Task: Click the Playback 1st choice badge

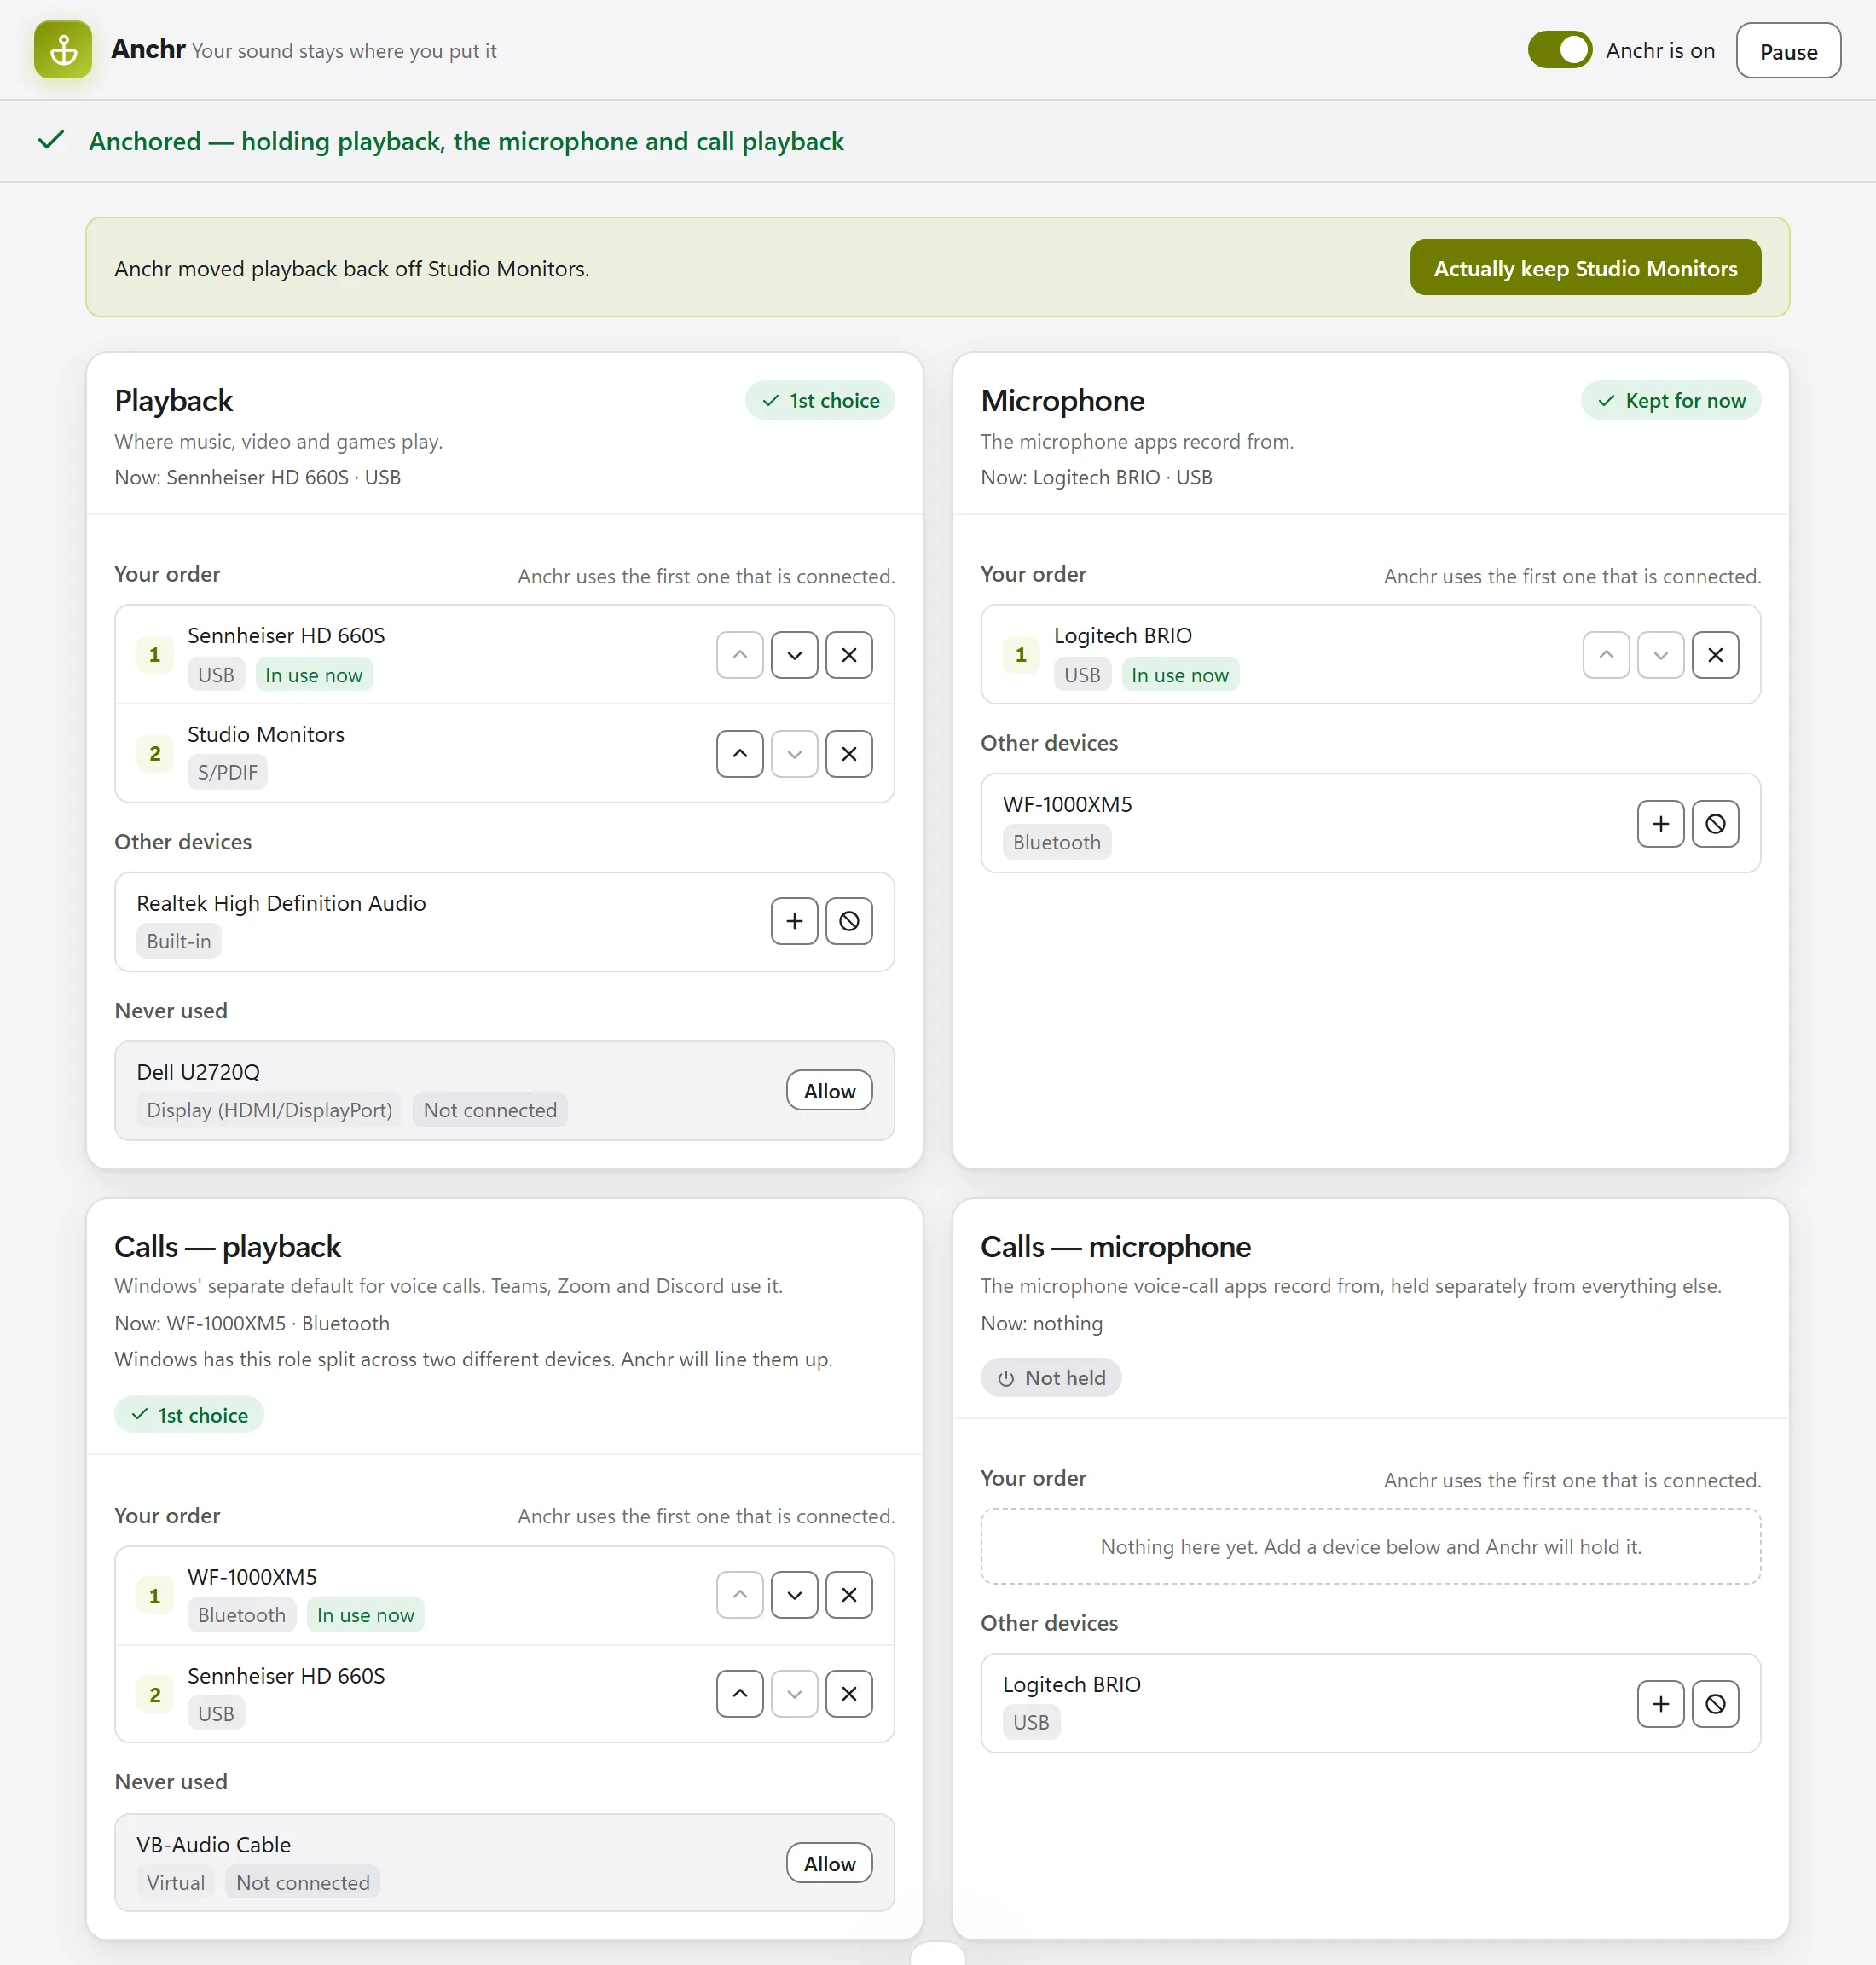Action: 819,400
